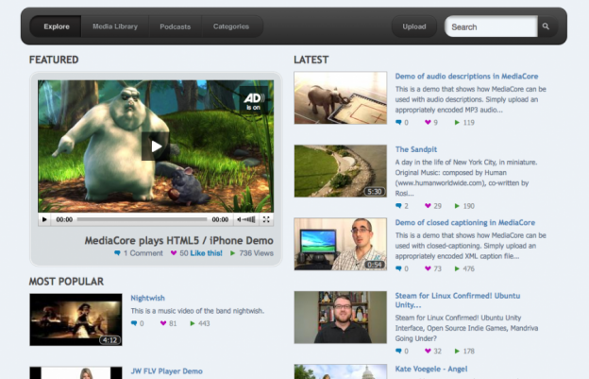Click the 1 Comment bubble icon

click(x=117, y=253)
